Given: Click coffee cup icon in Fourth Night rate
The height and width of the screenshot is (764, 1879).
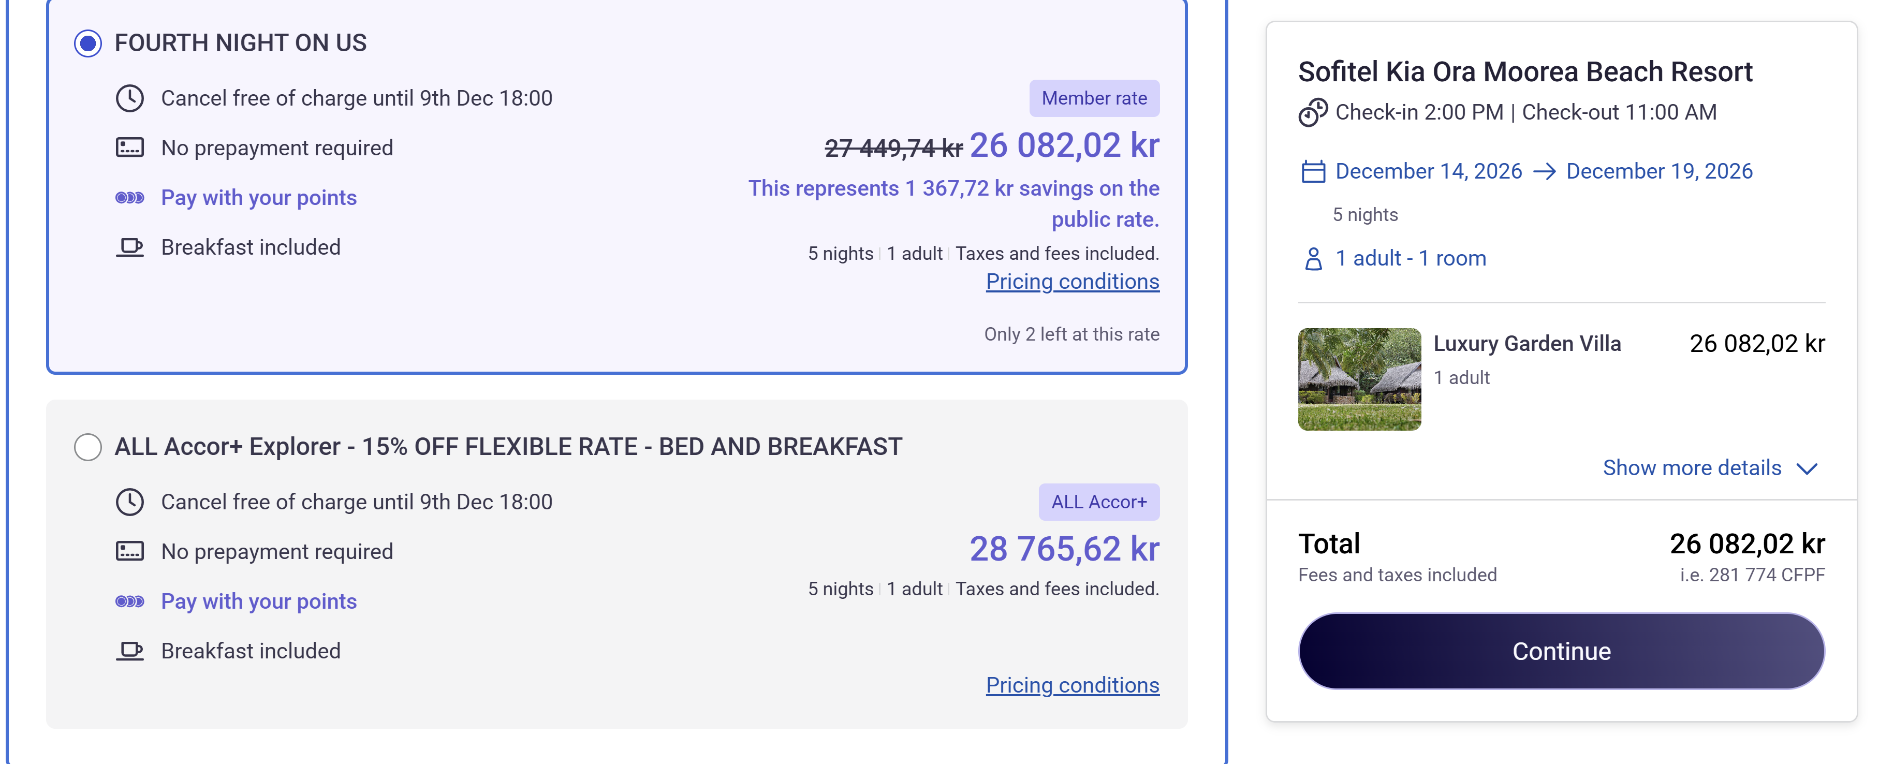Looking at the screenshot, I should point(130,247).
